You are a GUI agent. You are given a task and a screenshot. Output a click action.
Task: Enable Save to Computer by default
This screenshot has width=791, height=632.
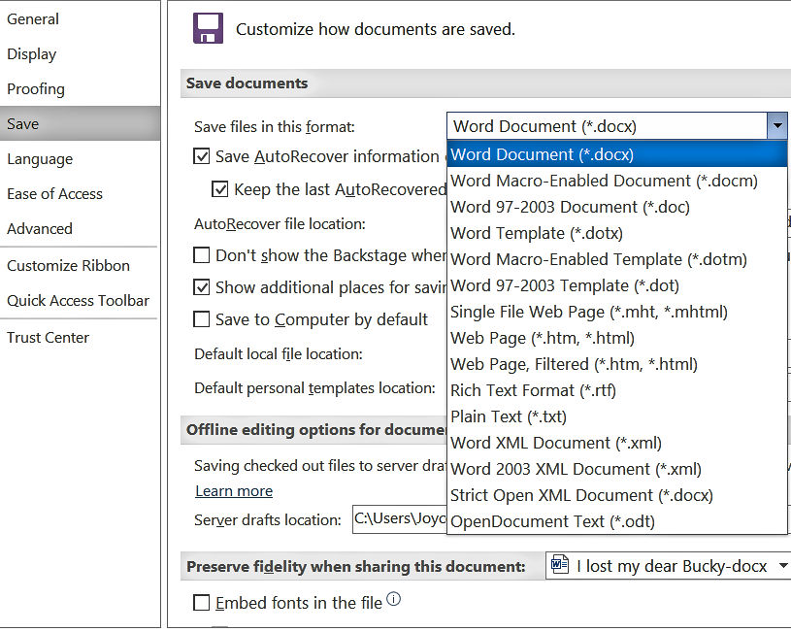[x=202, y=319]
